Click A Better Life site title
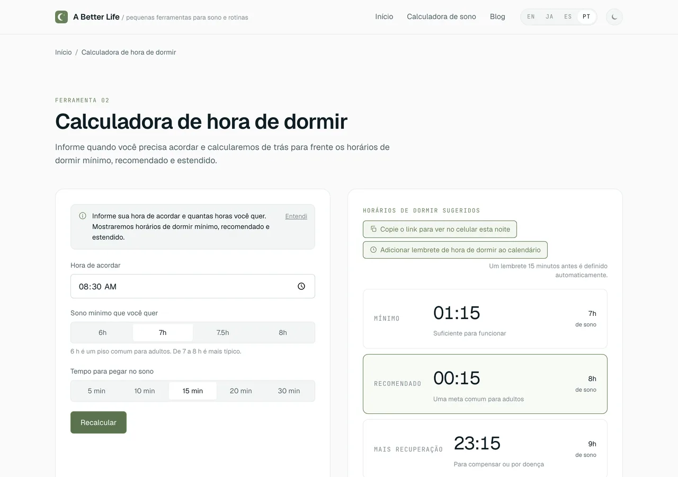Image resolution: width=678 pixels, height=477 pixels. [x=96, y=17]
